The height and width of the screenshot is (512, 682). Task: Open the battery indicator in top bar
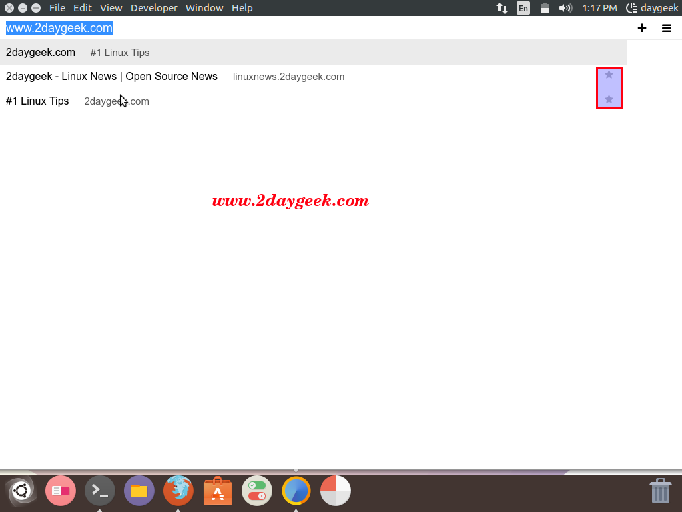[x=544, y=8]
